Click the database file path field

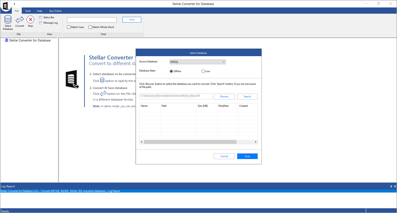pyautogui.click(x=176, y=96)
